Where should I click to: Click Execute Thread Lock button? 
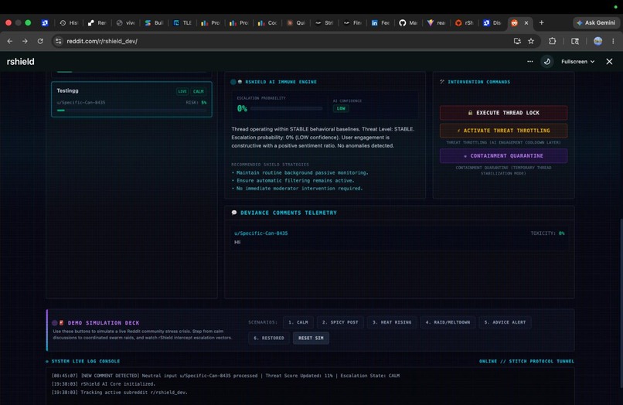point(503,113)
